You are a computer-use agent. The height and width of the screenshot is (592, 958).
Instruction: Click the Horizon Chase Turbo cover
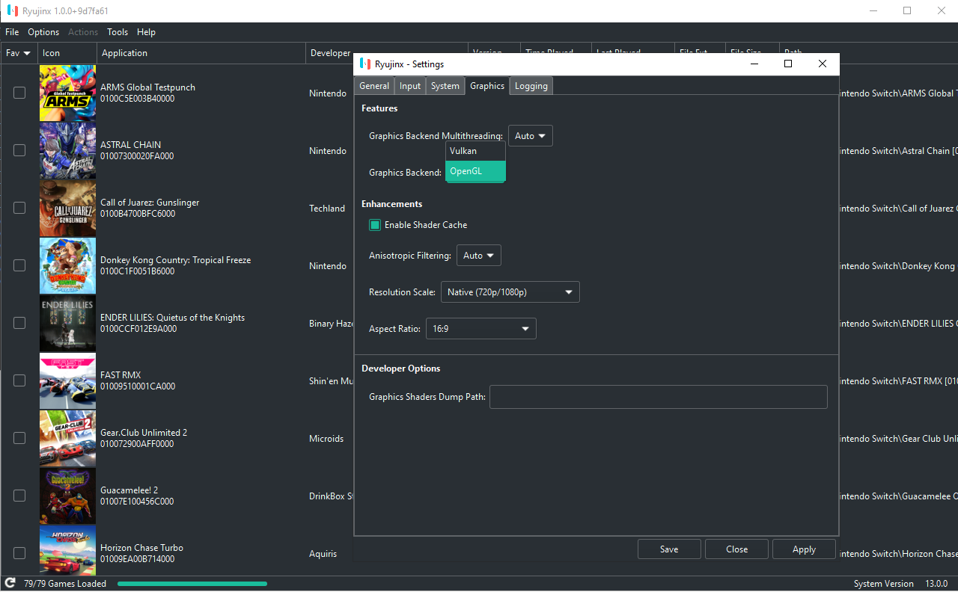(67, 550)
